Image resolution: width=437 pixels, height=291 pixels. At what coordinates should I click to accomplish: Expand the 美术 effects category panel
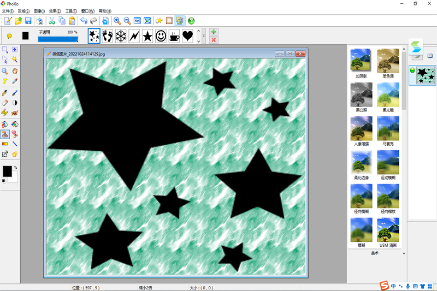point(404,253)
